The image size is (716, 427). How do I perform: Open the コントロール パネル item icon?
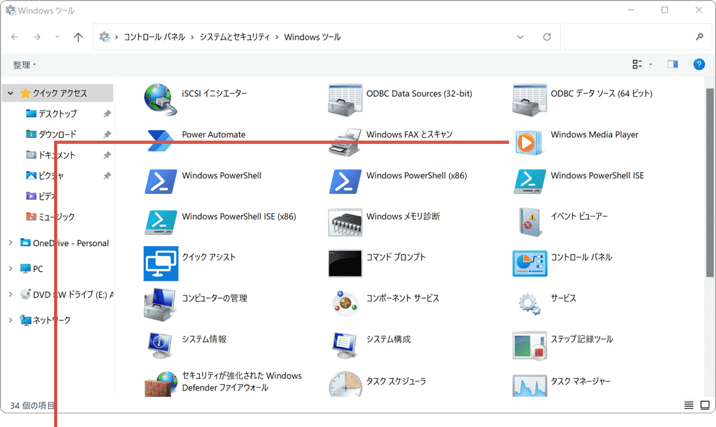pos(529,263)
